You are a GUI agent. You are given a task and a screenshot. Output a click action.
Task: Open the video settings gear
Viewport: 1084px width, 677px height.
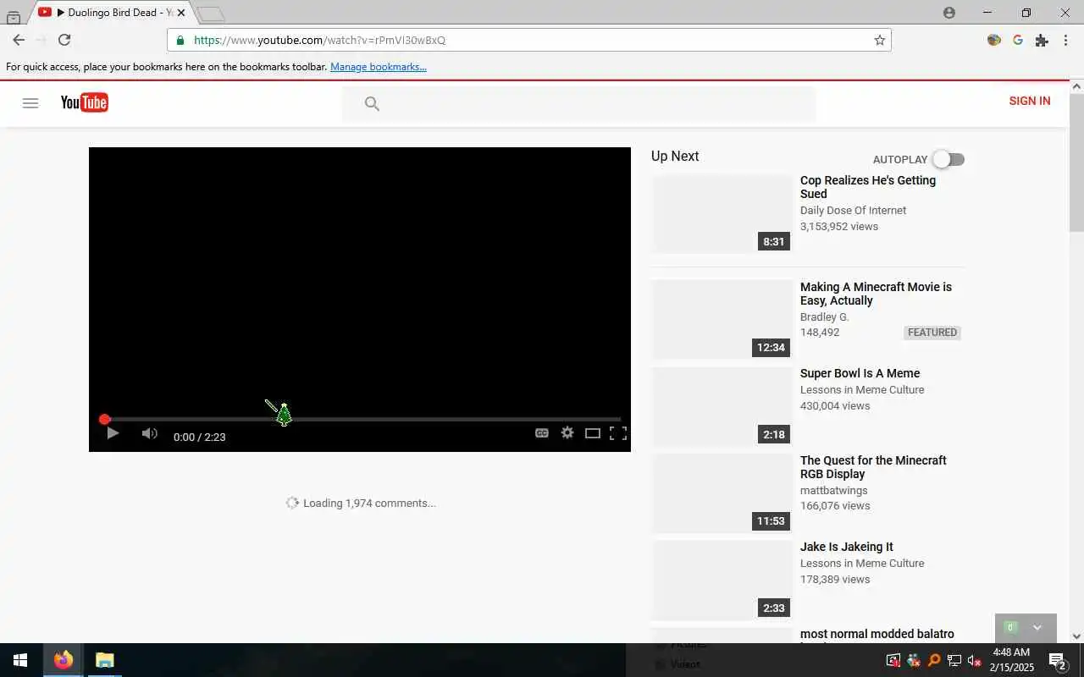point(567,433)
